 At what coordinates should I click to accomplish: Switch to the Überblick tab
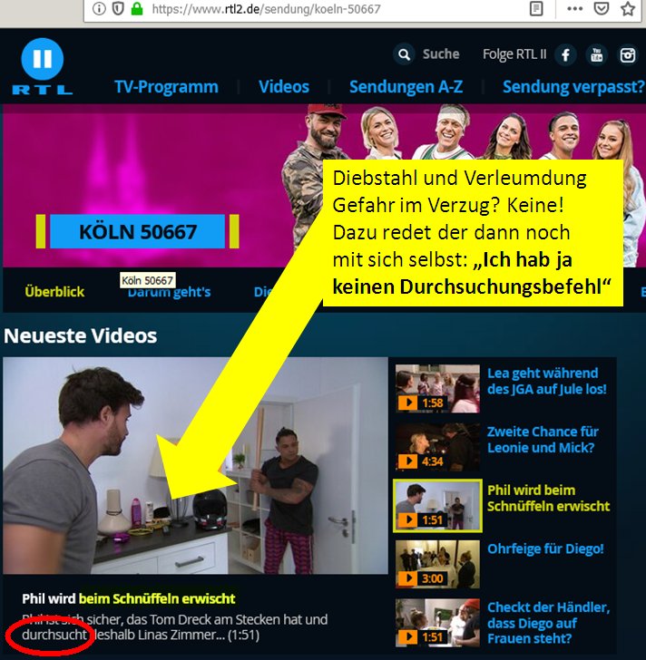click(x=54, y=292)
